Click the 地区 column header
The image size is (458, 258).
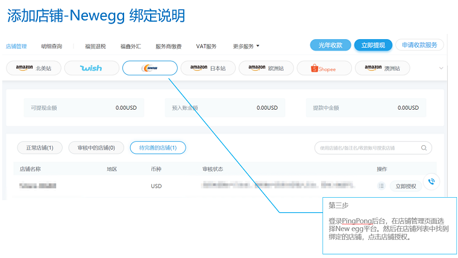[x=112, y=169]
